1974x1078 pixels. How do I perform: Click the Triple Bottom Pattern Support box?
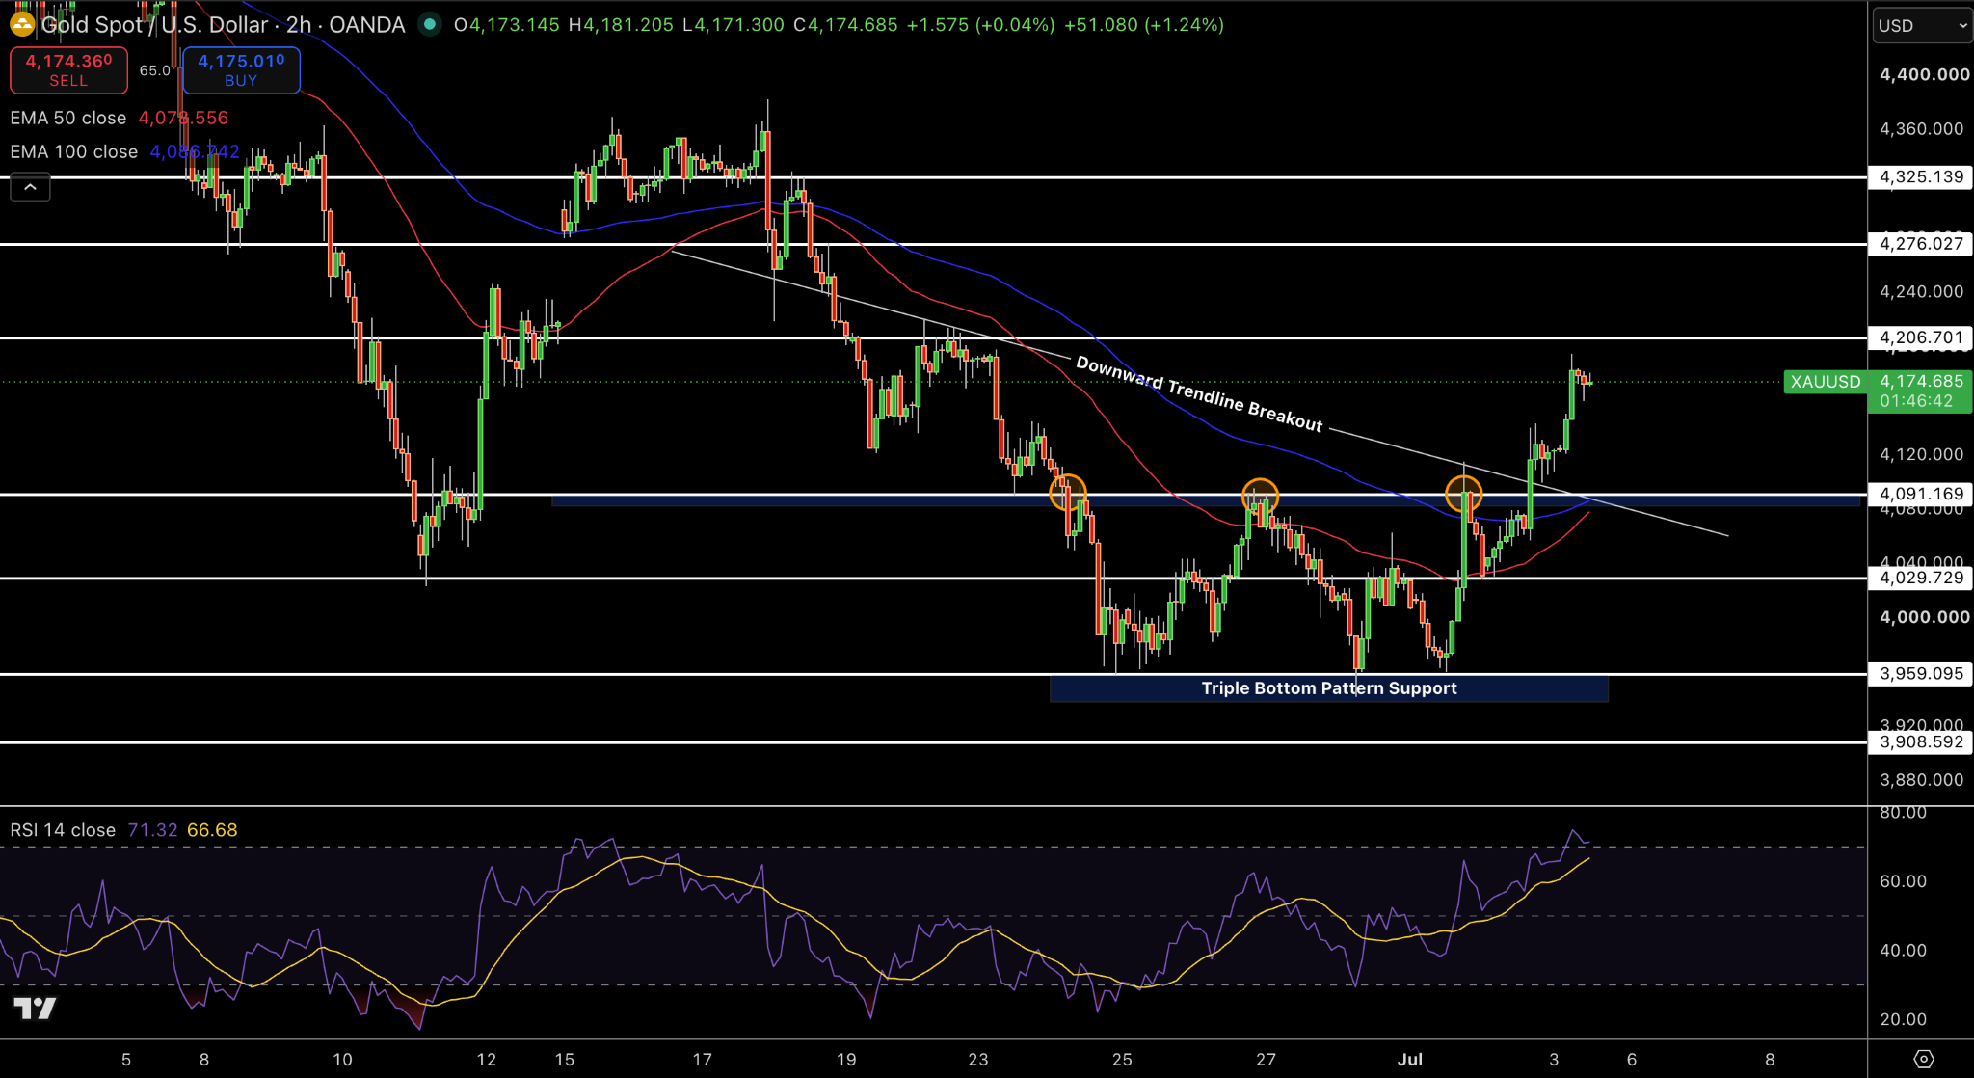[x=1328, y=688]
